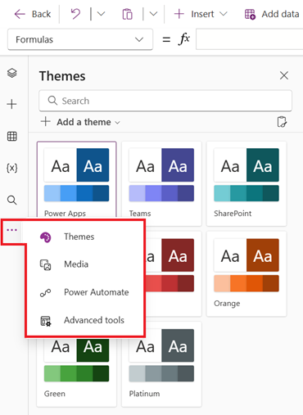
Task: Open the Variables {x} sidebar icon
Action: 12,168
